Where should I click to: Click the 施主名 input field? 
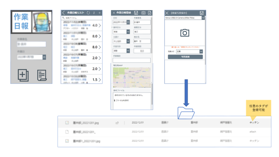point(142,41)
